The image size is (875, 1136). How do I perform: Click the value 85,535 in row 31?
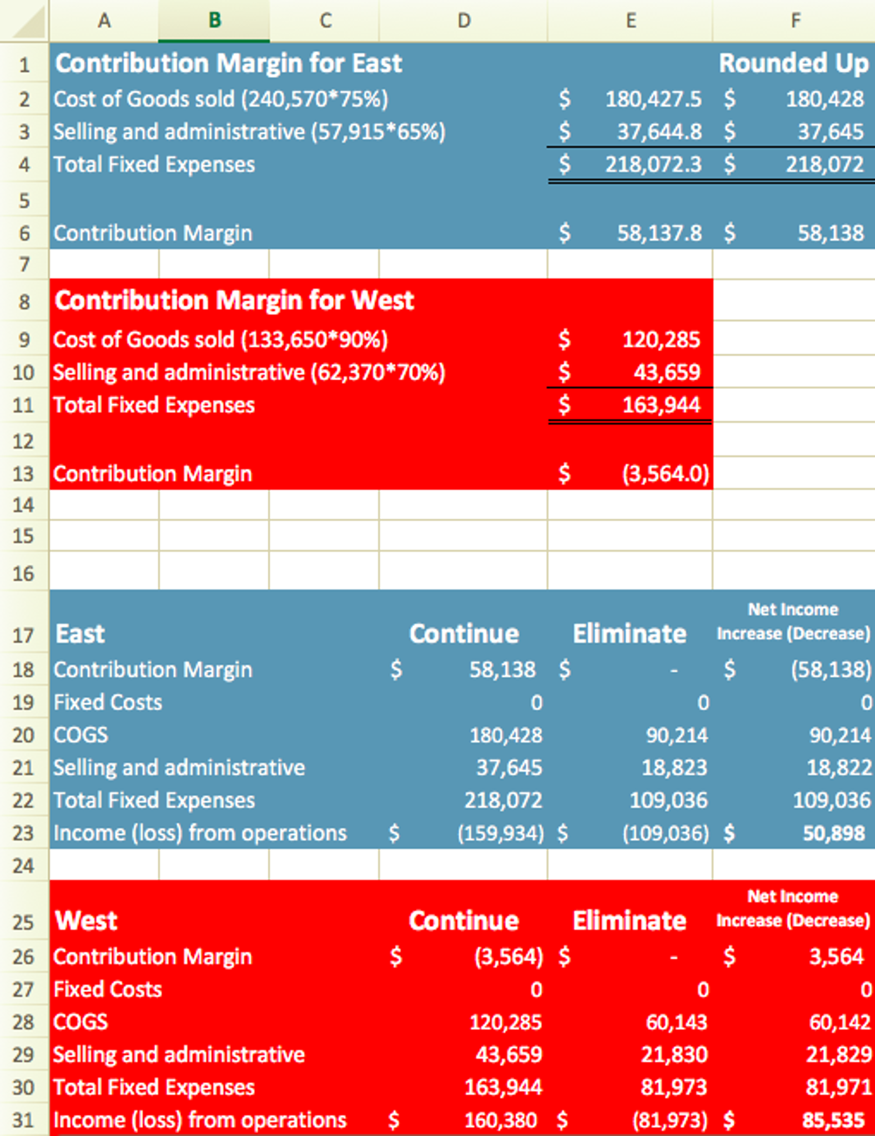pos(833,1120)
